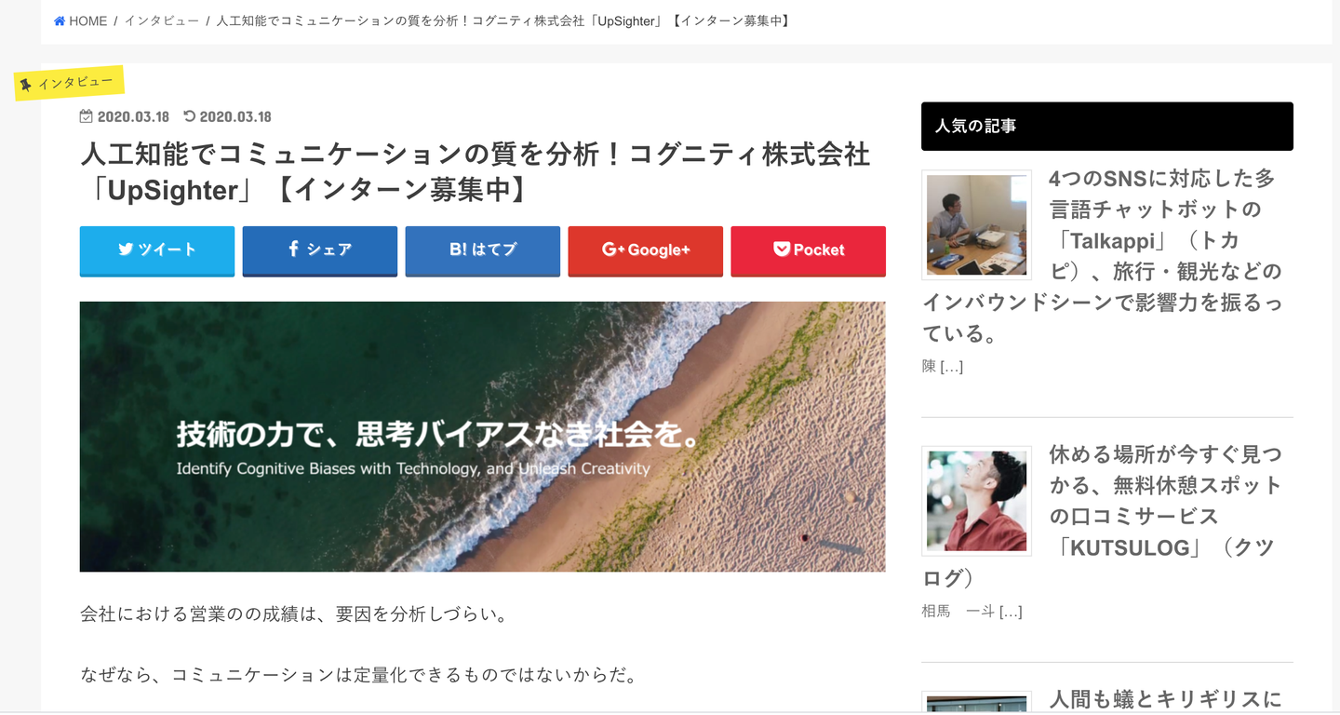Screen dimensions: 1340x715
Task: Open the Talkappi popular article title
Action: click(x=1102, y=255)
